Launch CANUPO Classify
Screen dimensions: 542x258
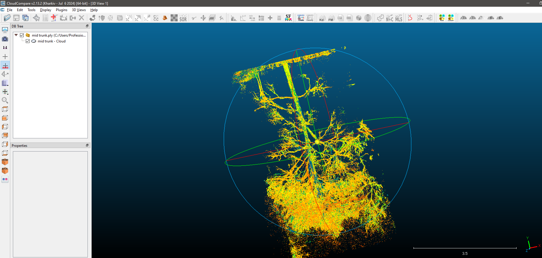click(x=310, y=18)
